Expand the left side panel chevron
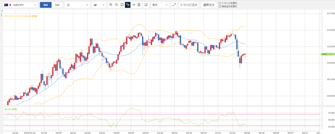This screenshot has height=134, width=335. point(2,10)
